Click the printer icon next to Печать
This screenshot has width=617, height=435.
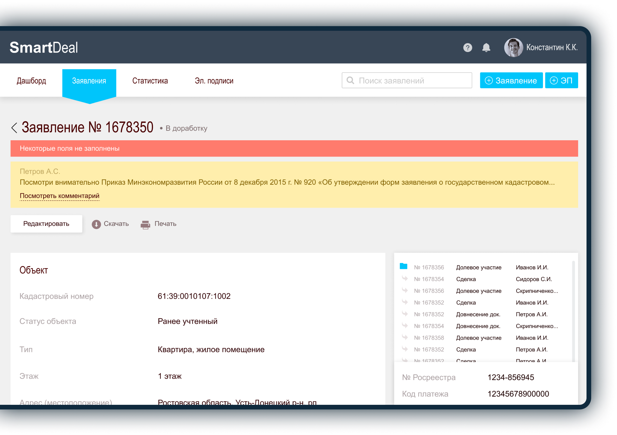[145, 224]
